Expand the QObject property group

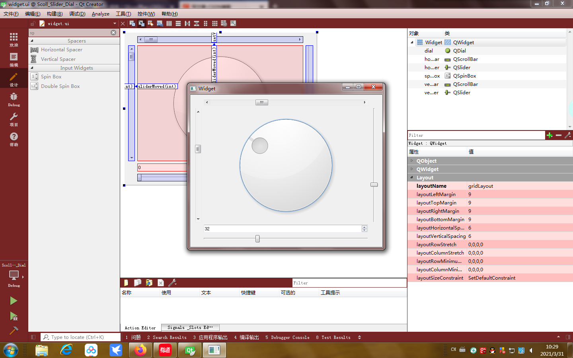tap(413, 161)
